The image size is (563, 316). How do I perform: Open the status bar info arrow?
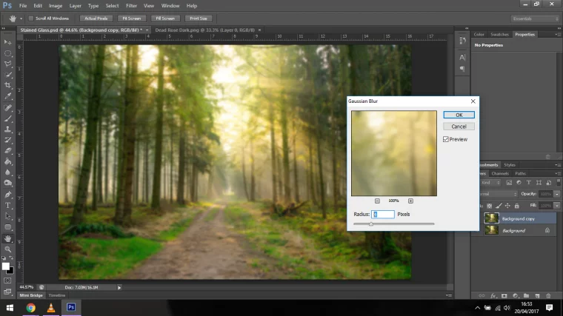point(119,287)
